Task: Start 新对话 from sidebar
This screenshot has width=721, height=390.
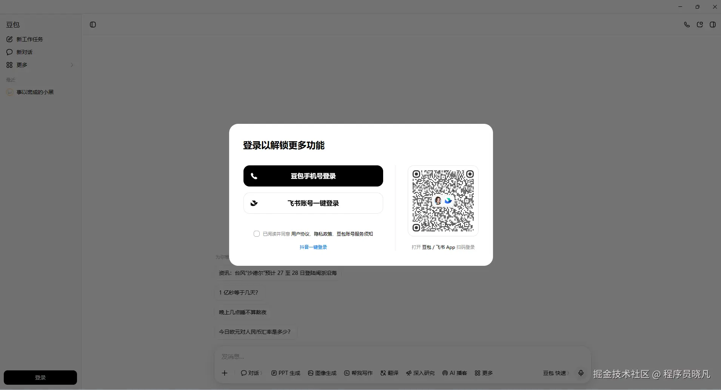Action: [x=40, y=52]
